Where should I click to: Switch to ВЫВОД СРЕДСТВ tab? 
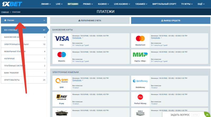(171, 21)
